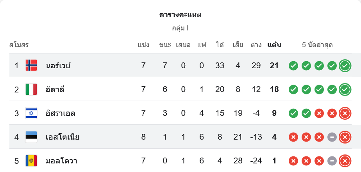Click Norway's most recent circled win icon
361x172 pixels.
(345, 66)
